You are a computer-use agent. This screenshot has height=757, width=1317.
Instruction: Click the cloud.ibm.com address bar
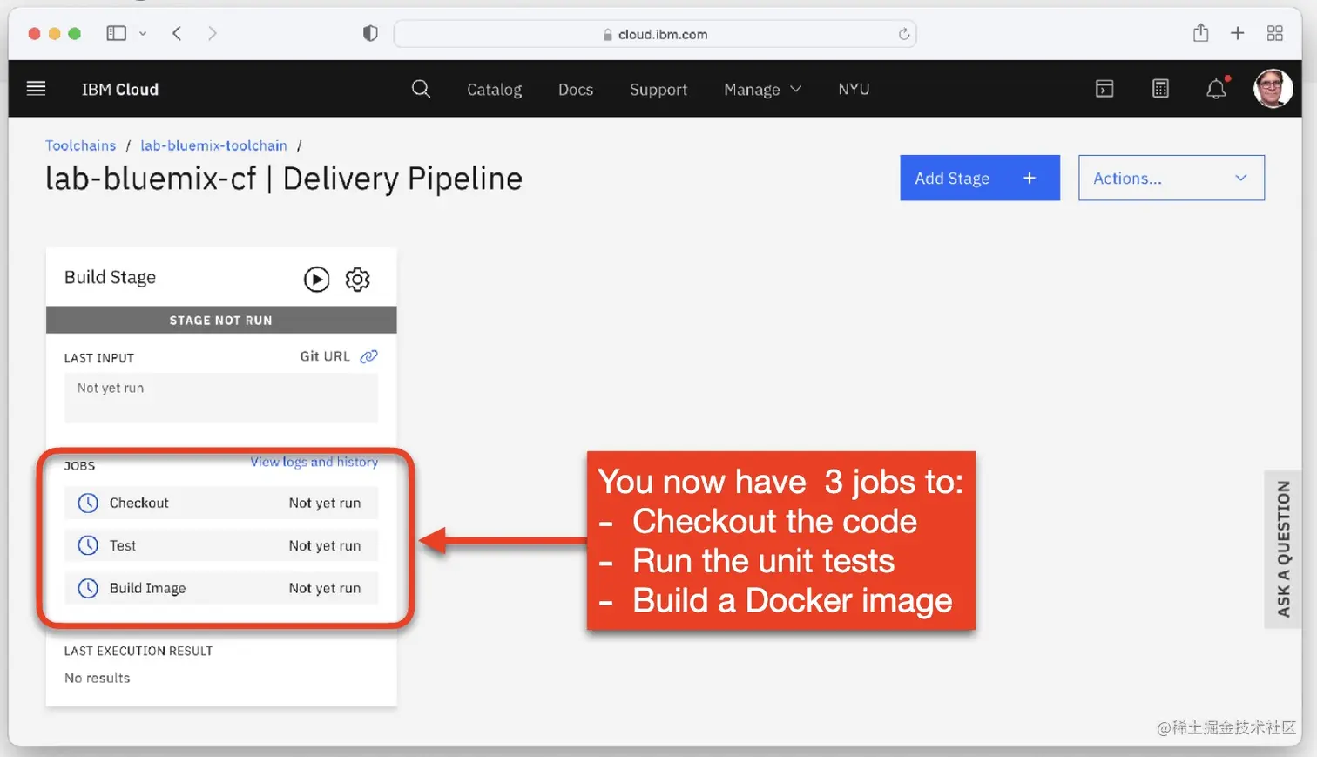(x=655, y=34)
